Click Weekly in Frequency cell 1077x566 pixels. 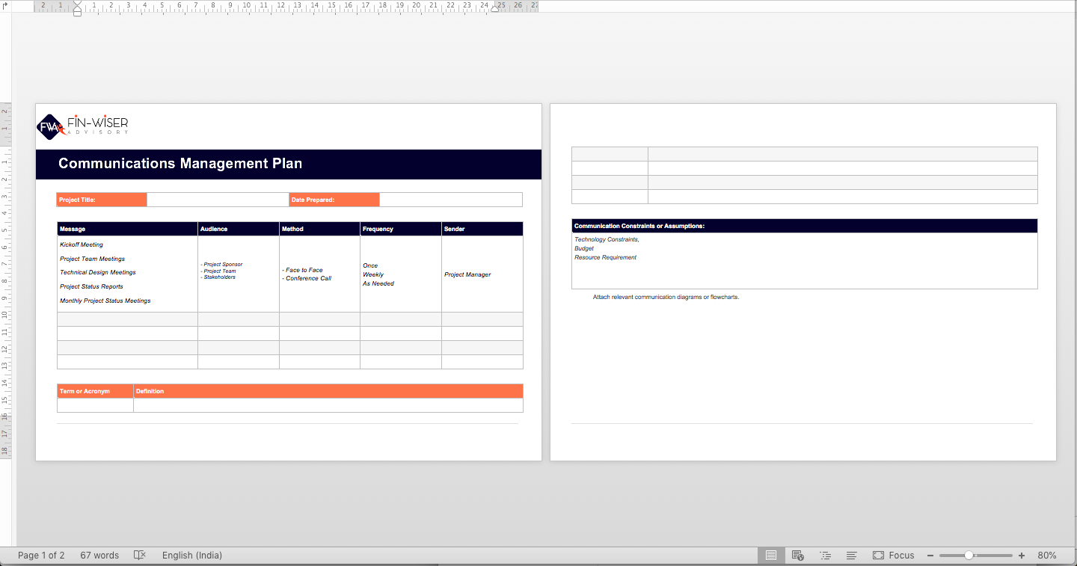point(373,274)
